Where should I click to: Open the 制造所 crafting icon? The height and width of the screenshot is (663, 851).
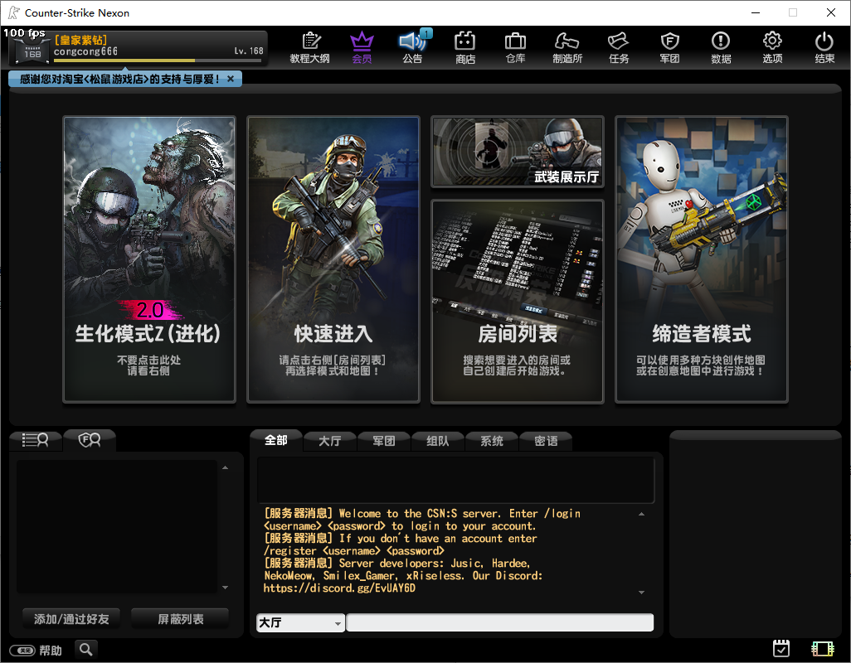567,47
